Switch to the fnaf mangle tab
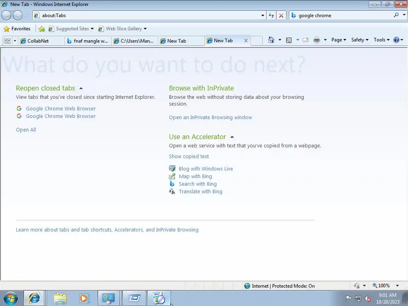This screenshot has height=306, width=408. (x=88, y=41)
